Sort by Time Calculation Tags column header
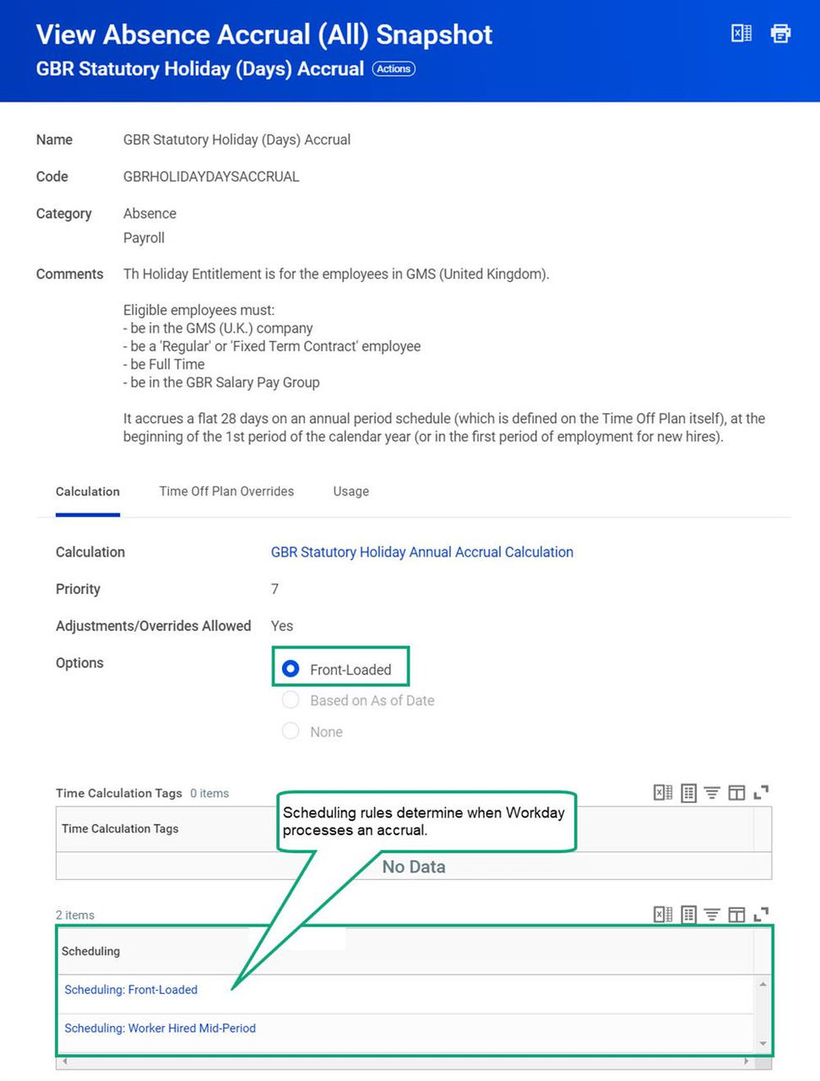This screenshot has height=1081, width=820. 120,828
